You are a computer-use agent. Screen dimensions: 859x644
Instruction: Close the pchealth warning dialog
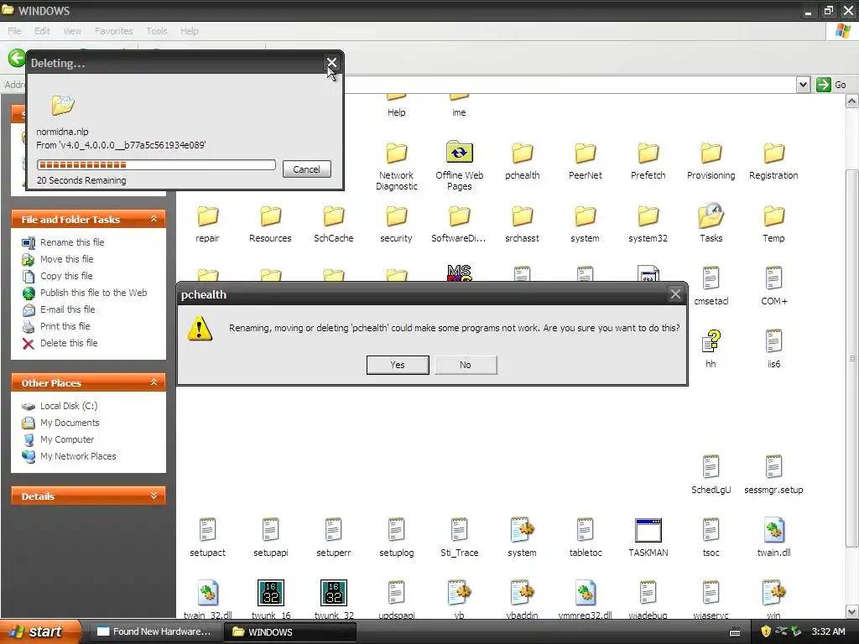pyautogui.click(x=675, y=294)
